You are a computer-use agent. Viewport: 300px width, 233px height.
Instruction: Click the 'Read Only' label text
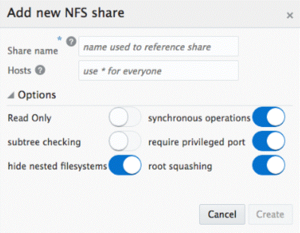click(30, 118)
